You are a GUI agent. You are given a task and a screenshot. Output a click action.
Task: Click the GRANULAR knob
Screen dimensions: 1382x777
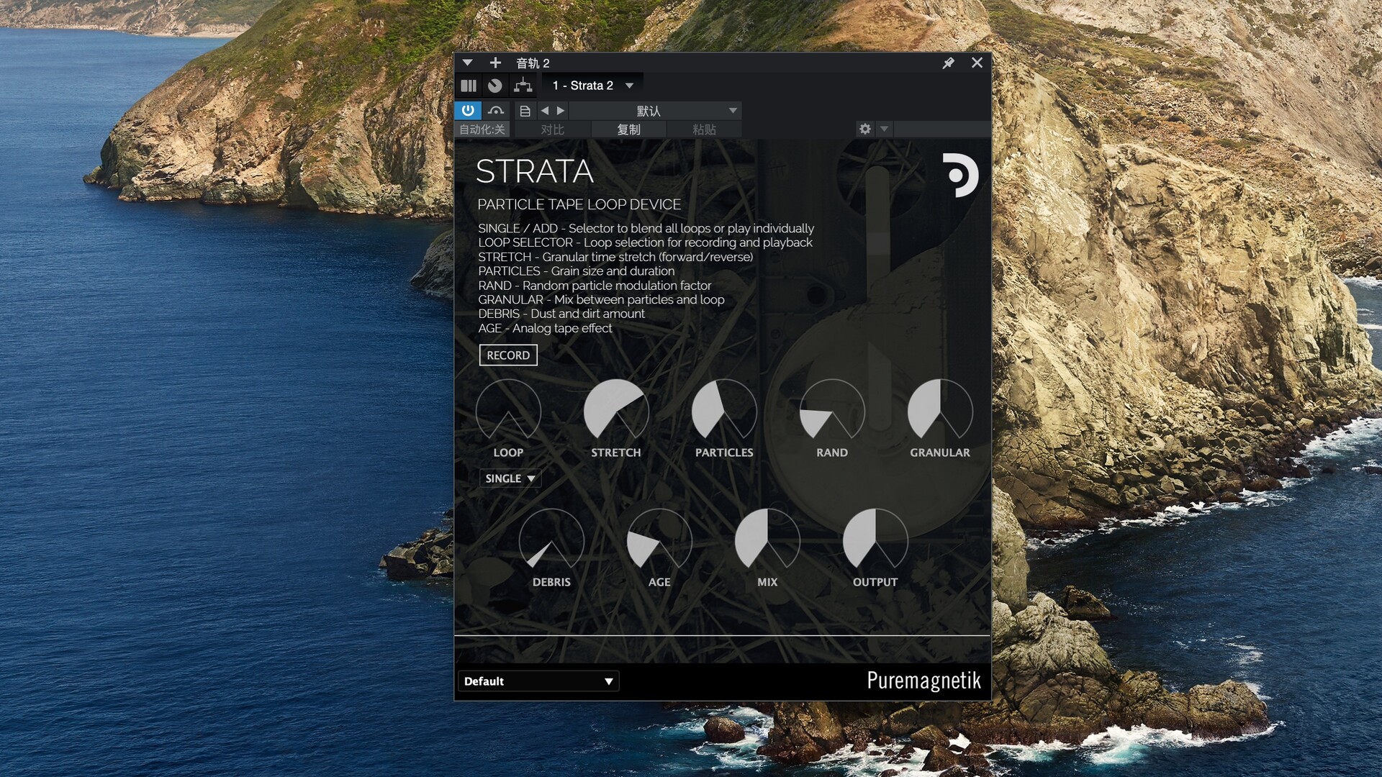point(940,410)
